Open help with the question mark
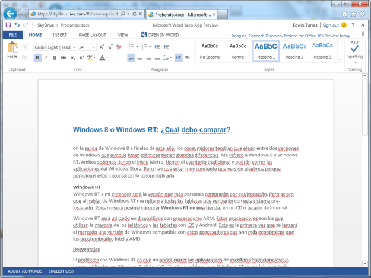 pyautogui.click(x=353, y=25)
